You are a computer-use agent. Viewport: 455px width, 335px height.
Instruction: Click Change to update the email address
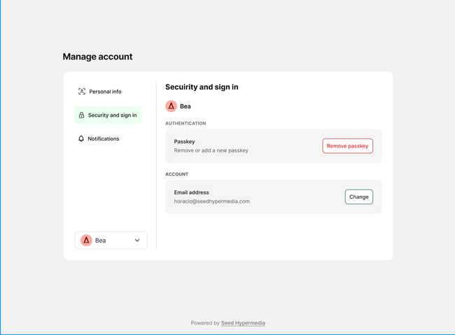(x=358, y=197)
